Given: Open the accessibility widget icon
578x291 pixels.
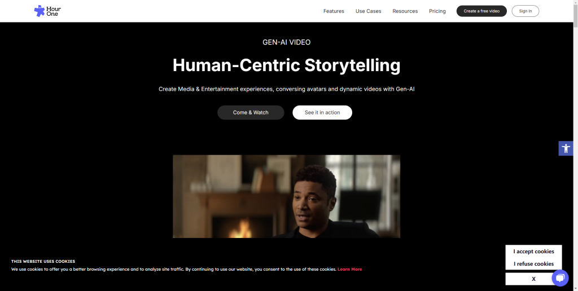Looking at the screenshot, I should [x=566, y=148].
